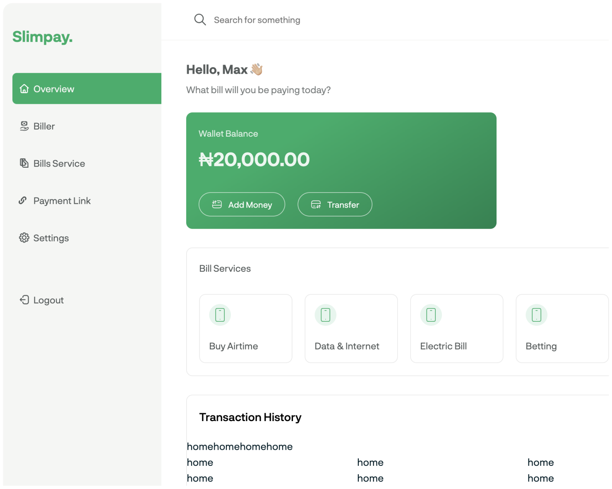Choose the Betting service card

click(562, 329)
